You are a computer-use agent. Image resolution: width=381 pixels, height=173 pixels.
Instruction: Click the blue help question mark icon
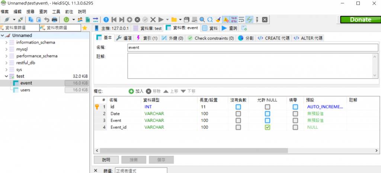click(x=106, y=19)
